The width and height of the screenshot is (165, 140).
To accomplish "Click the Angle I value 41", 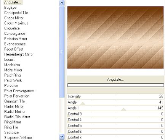I will [x=161, y=102].
